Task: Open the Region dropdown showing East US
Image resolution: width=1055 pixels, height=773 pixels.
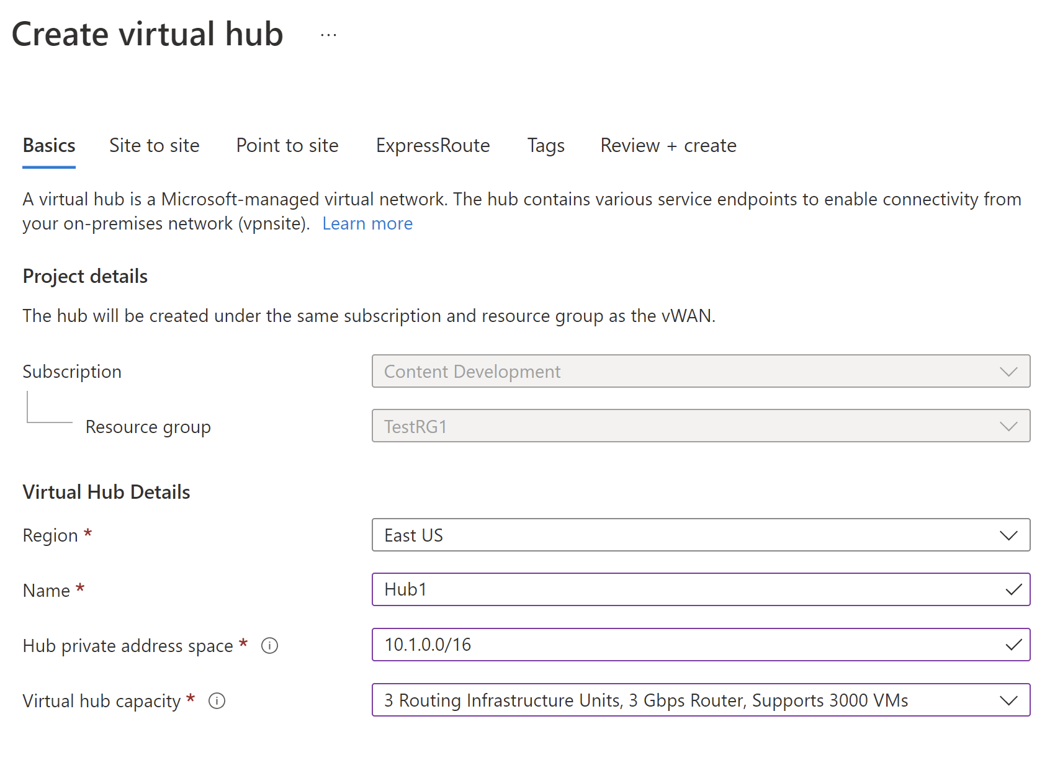Action: pyautogui.click(x=683, y=535)
